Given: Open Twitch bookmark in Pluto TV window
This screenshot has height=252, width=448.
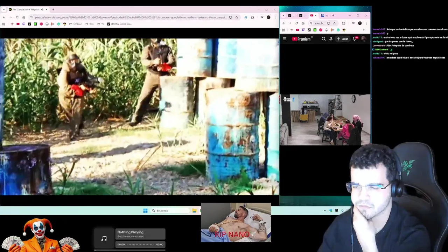Looking at the screenshot, I should (24, 24).
